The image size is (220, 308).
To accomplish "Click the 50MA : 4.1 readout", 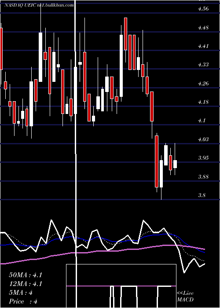I will pos(26,275).
